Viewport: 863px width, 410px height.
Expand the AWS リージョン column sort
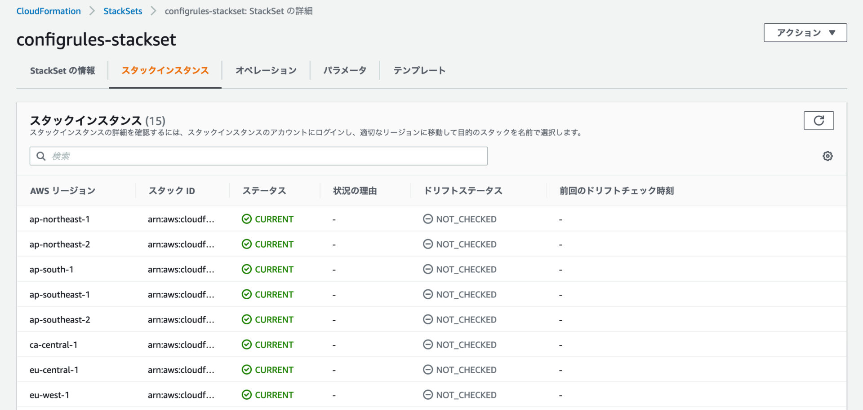coord(62,190)
